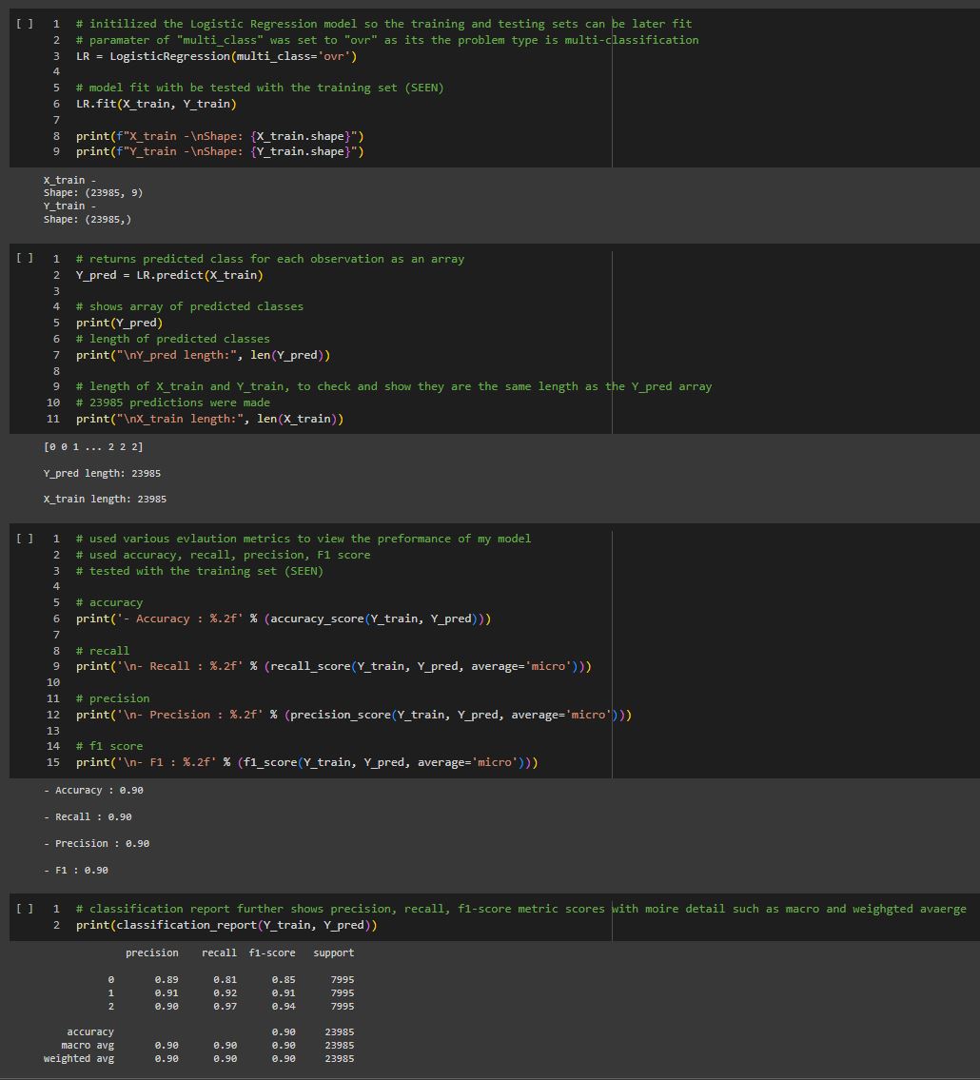The width and height of the screenshot is (980, 1080).
Task: Click comment '# used various evlaution metrics'
Action: (303, 539)
